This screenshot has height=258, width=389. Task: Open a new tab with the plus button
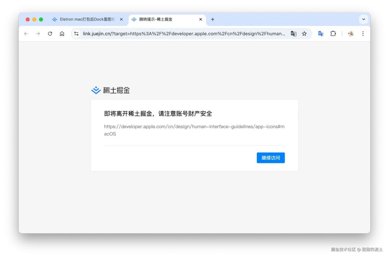[x=213, y=19]
